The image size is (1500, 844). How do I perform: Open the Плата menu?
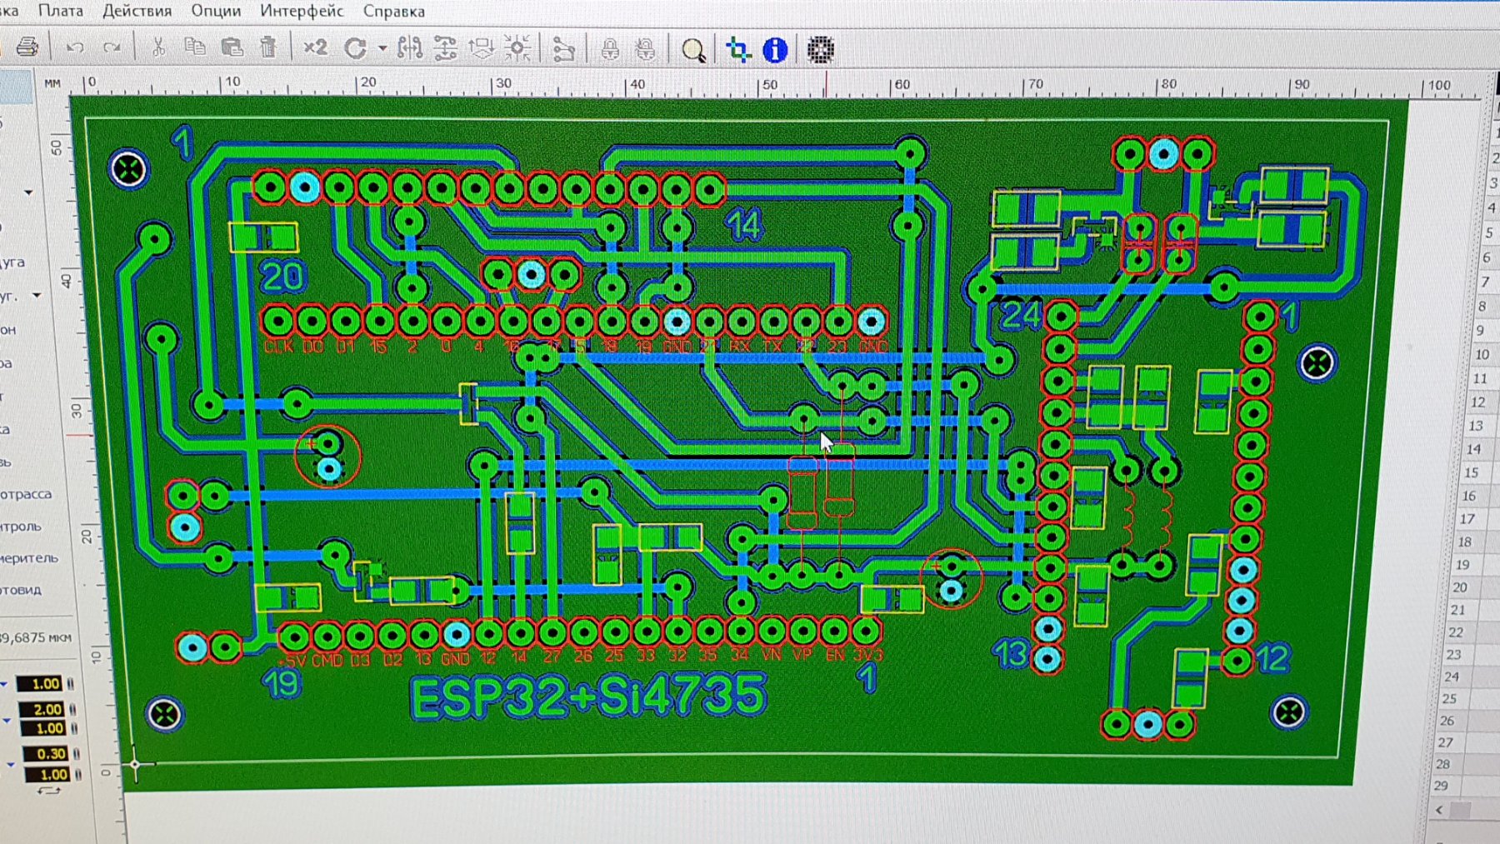coord(61,11)
